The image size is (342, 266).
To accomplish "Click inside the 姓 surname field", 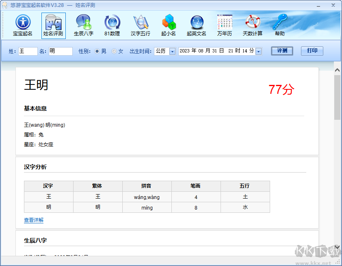I will pyautogui.click(x=26, y=51).
